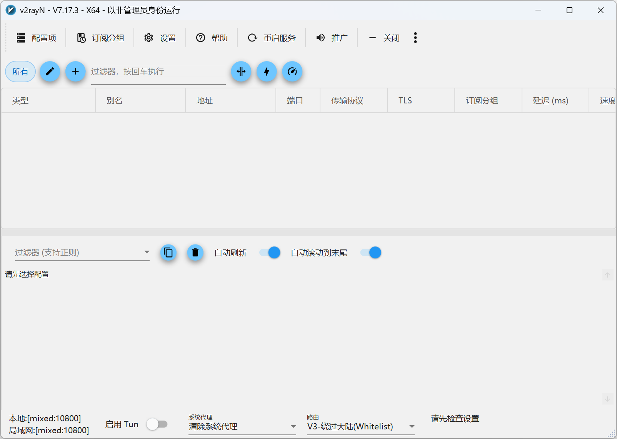Open the 设置 menu

click(160, 38)
